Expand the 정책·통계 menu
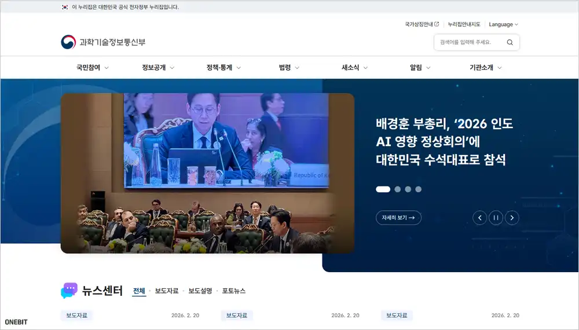Viewport: 579px width, 330px height. click(223, 68)
